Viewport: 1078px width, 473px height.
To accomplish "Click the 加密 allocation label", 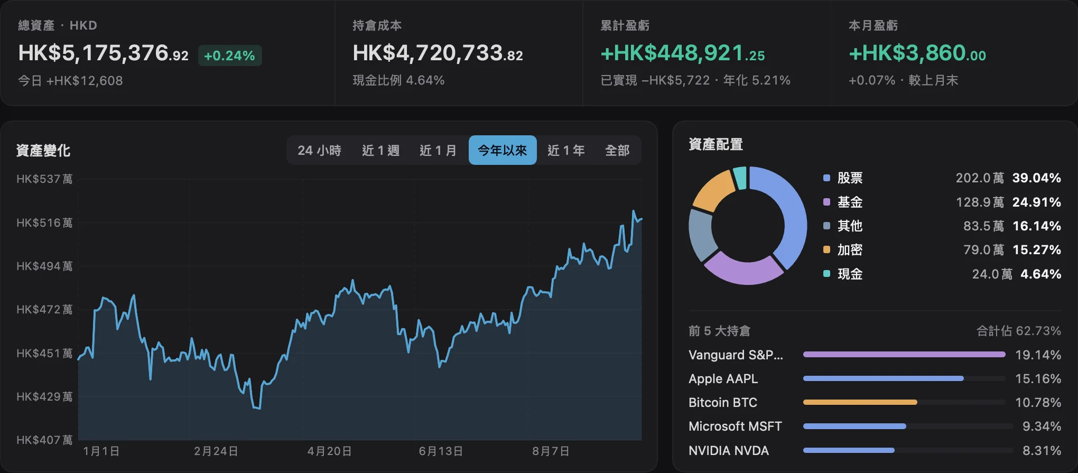I will [x=850, y=249].
